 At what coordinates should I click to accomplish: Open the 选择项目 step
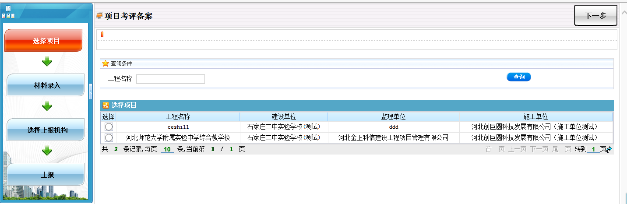coord(43,40)
